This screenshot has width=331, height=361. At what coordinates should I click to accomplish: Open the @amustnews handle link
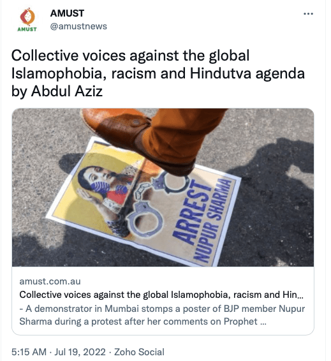coord(78,27)
